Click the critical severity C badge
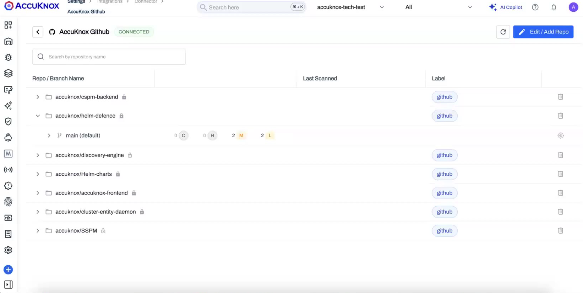Image resolution: width=583 pixels, height=293 pixels. [x=184, y=135]
